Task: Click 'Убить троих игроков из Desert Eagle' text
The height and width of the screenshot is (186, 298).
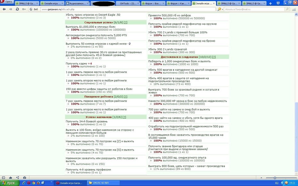Action: pyautogui.click(x=93, y=15)
